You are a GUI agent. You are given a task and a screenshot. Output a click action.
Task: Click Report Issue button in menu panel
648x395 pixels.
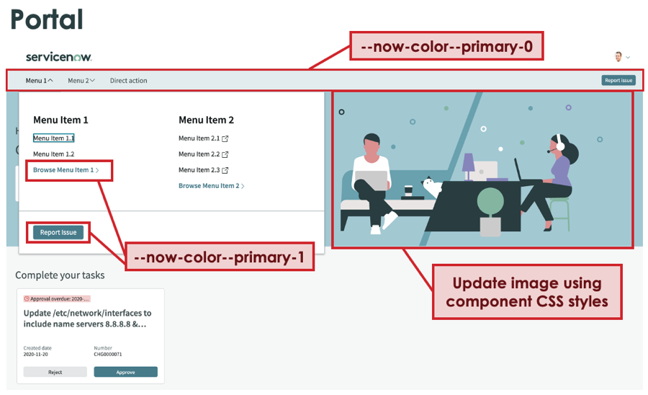point(58,232)
